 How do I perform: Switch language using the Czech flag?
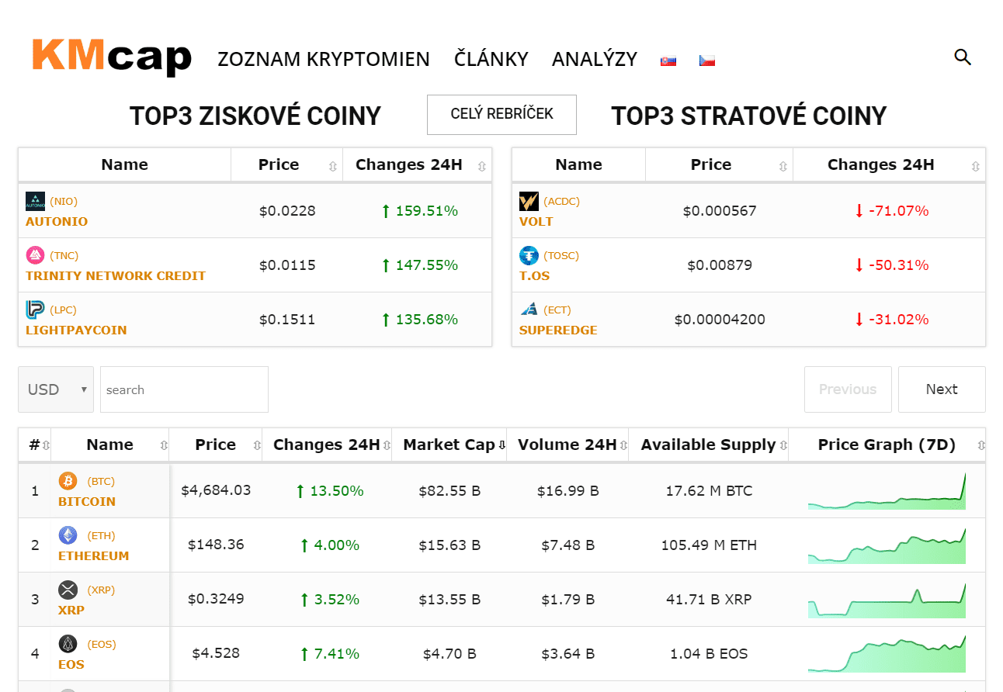click(706, 60)
